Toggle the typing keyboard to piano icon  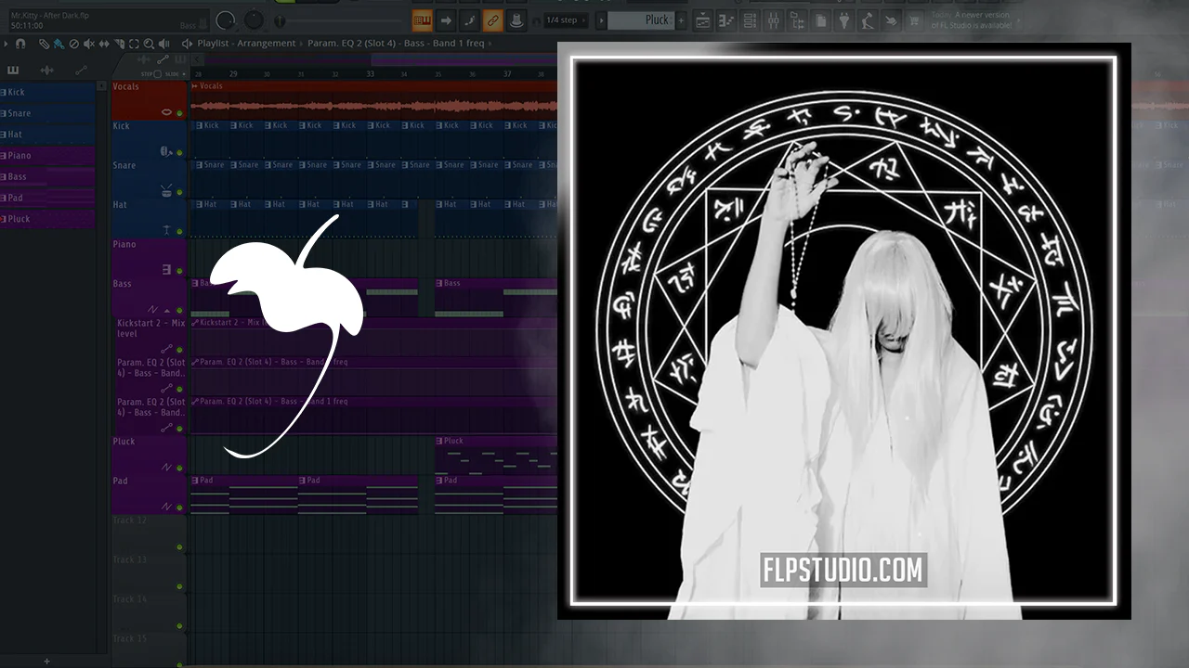click(423, 19)
